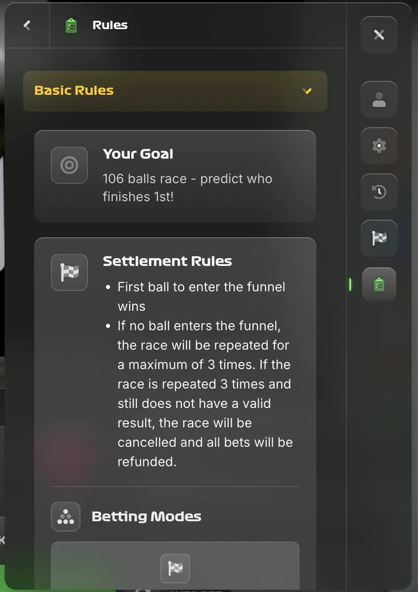This screenshot has width=418, height=592.
Task: Select the Basic Rules menu header
Action: click(73, 90)
